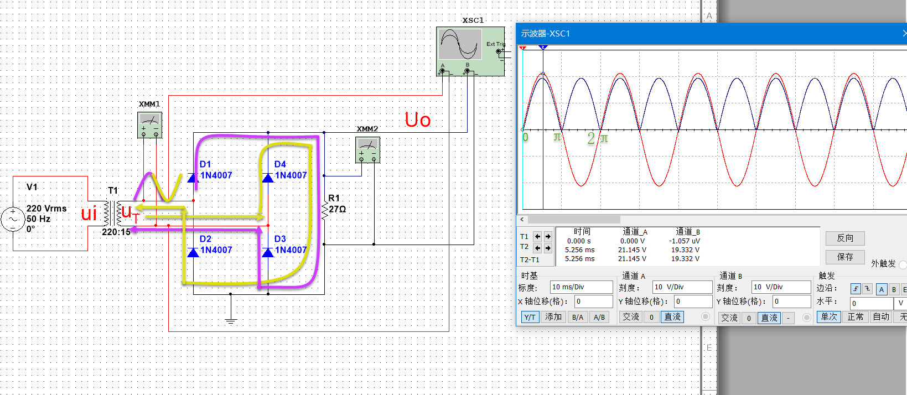Viewport: 907px width, 395px height.
Task: Set trigger source to channel A
Action: click(x=882, y=289)
